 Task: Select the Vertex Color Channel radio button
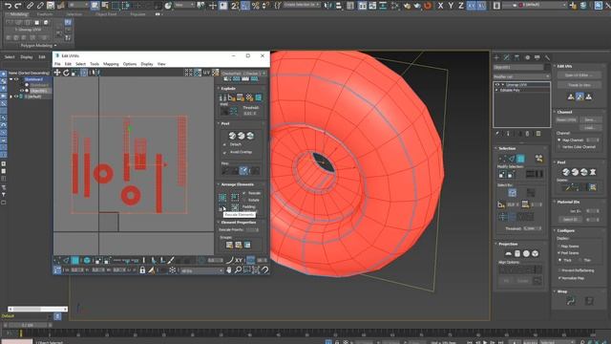click(559, 147)
